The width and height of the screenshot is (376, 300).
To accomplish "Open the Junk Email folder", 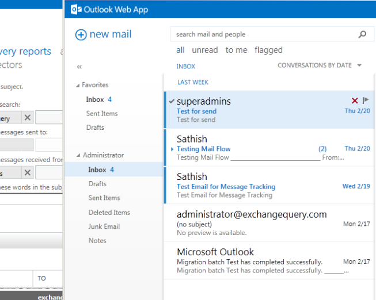I will (104, 226).
